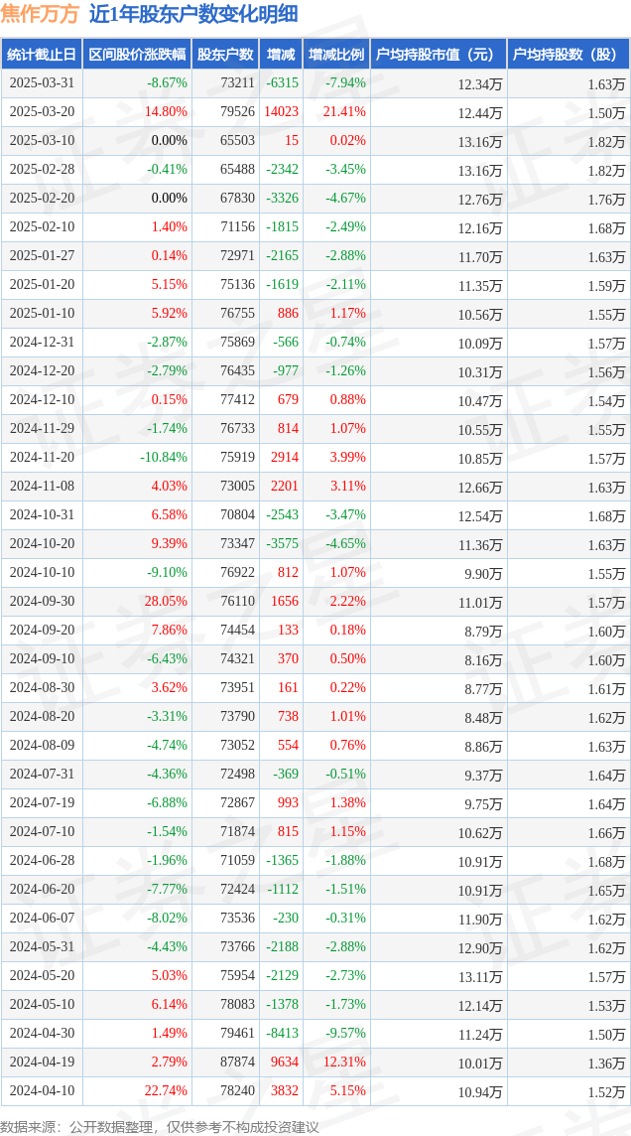Select the 14.80% price change cell

pyautogui.click(x=167, y=112)
